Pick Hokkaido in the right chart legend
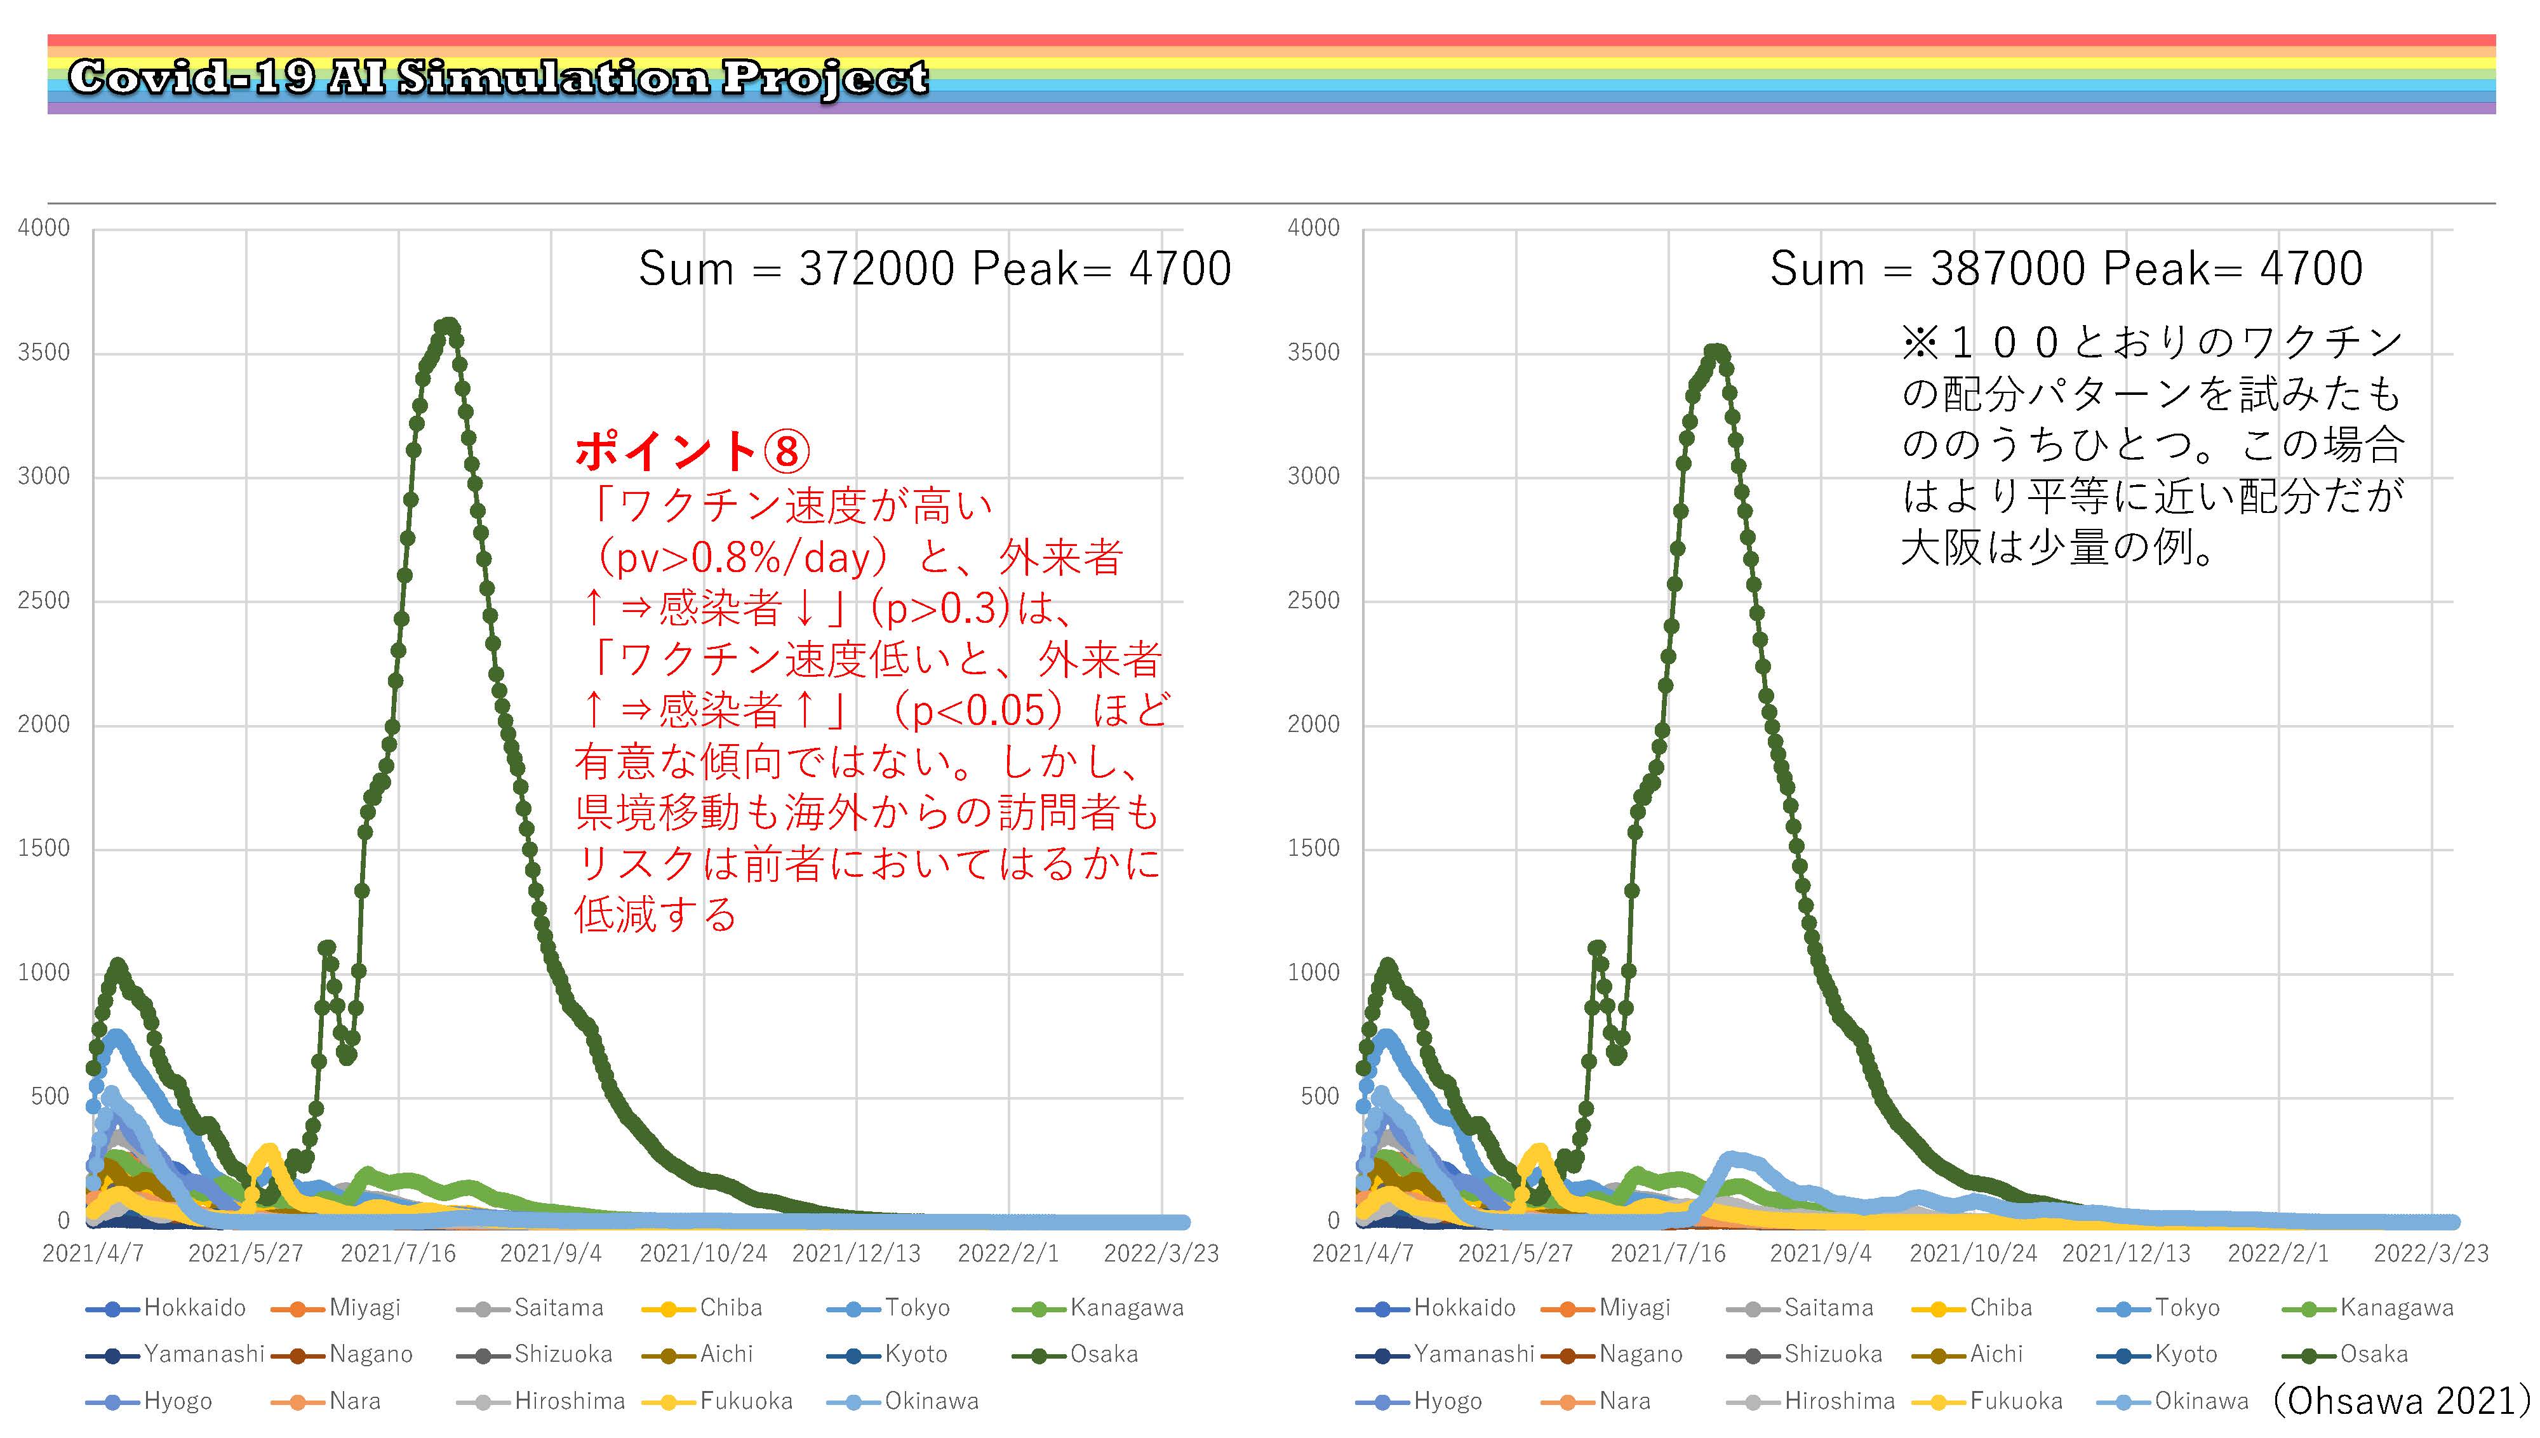Image resolution: width=2540 pixels, height=1438 pixels. [1436, 1308]
